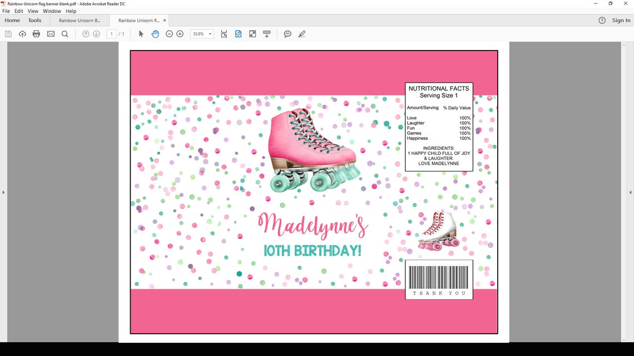The height and width of the screenshot is (356, 634).
Task: Attach the PDF to an email
Action: [x=51, y=33]
